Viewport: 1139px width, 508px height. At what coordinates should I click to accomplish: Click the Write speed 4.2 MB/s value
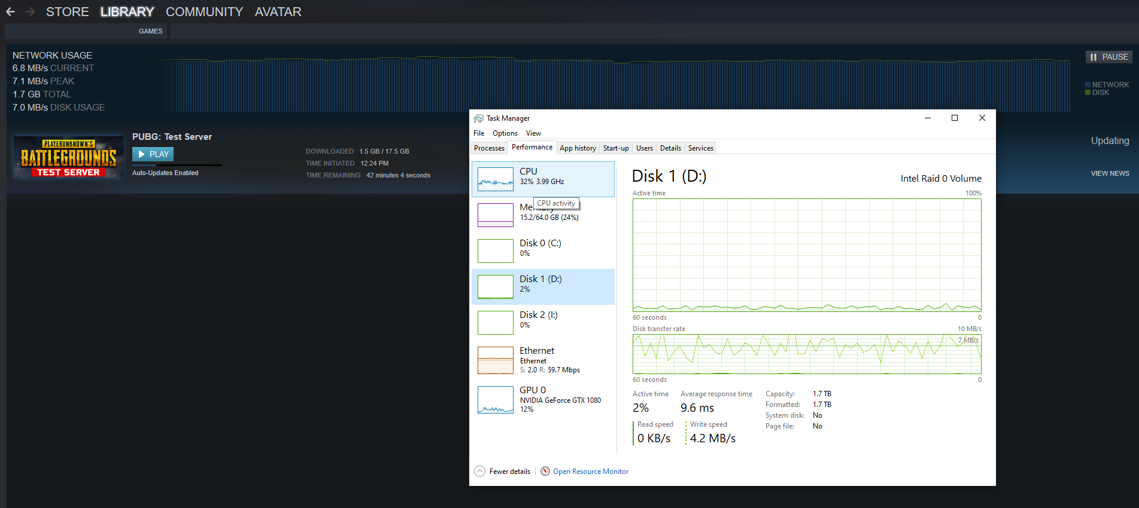click(x=712, y=438)
